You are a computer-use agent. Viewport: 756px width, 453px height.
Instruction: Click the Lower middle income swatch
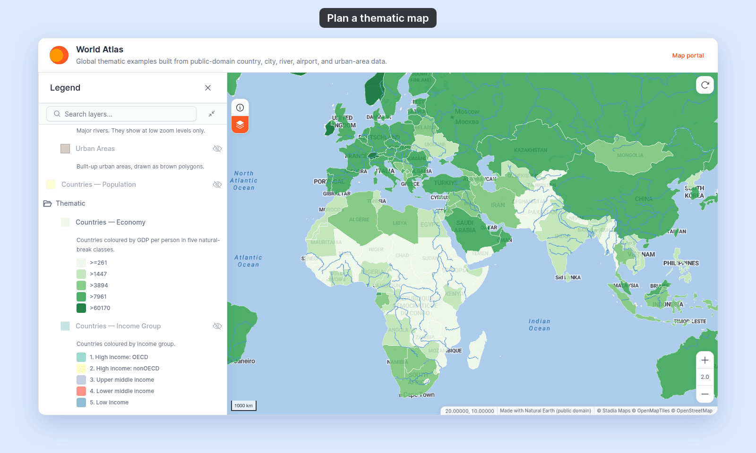81,391
